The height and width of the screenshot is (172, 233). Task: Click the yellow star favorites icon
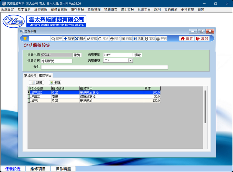pyautogui.click(x=25, y=38)
